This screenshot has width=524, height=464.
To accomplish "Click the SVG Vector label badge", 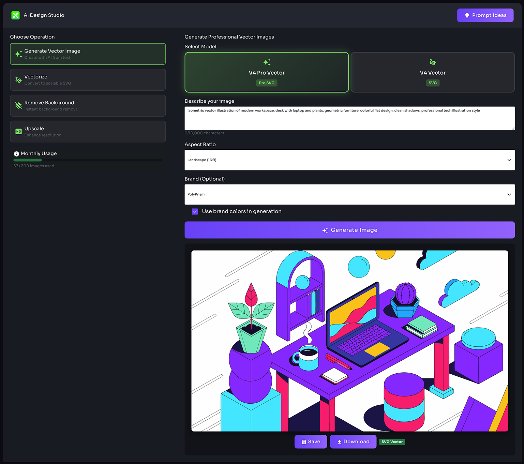I will [x=392, y=441].
